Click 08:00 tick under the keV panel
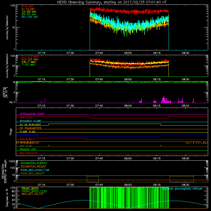The height and width of the screenshot is (211, 211). [128, 53]
